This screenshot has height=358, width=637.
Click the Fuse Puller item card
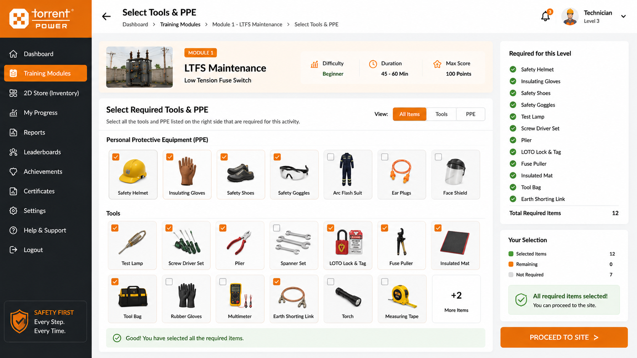401,245
